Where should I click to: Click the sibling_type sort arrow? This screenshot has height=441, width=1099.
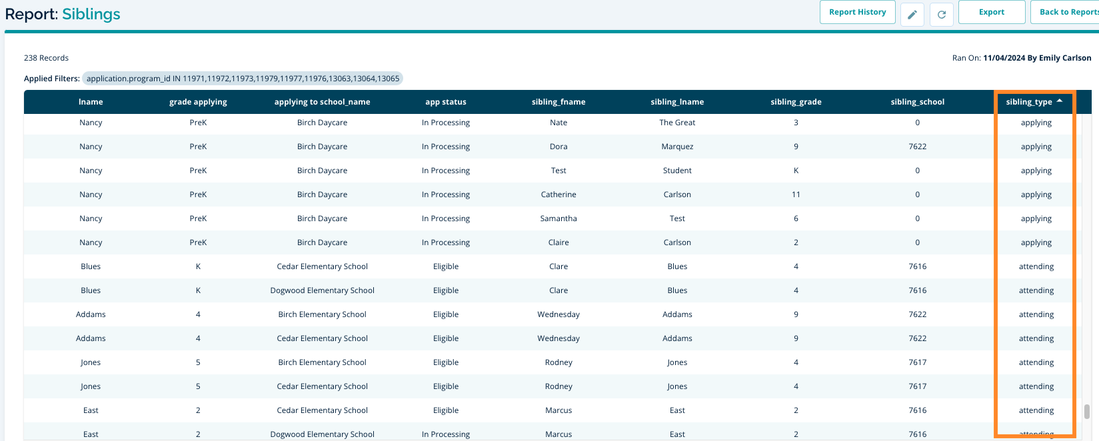pyautogui.click(x=1060, y=101)
